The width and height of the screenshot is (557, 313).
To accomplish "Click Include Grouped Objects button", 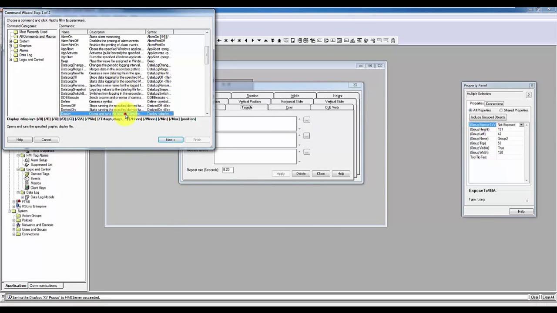I will pos(487,117).
